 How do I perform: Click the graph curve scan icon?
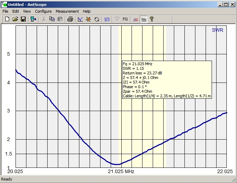[x=80, y=19]
